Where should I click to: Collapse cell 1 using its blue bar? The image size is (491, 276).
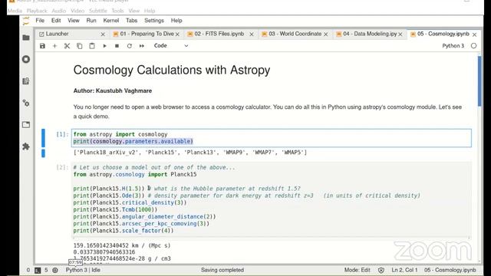43,138
